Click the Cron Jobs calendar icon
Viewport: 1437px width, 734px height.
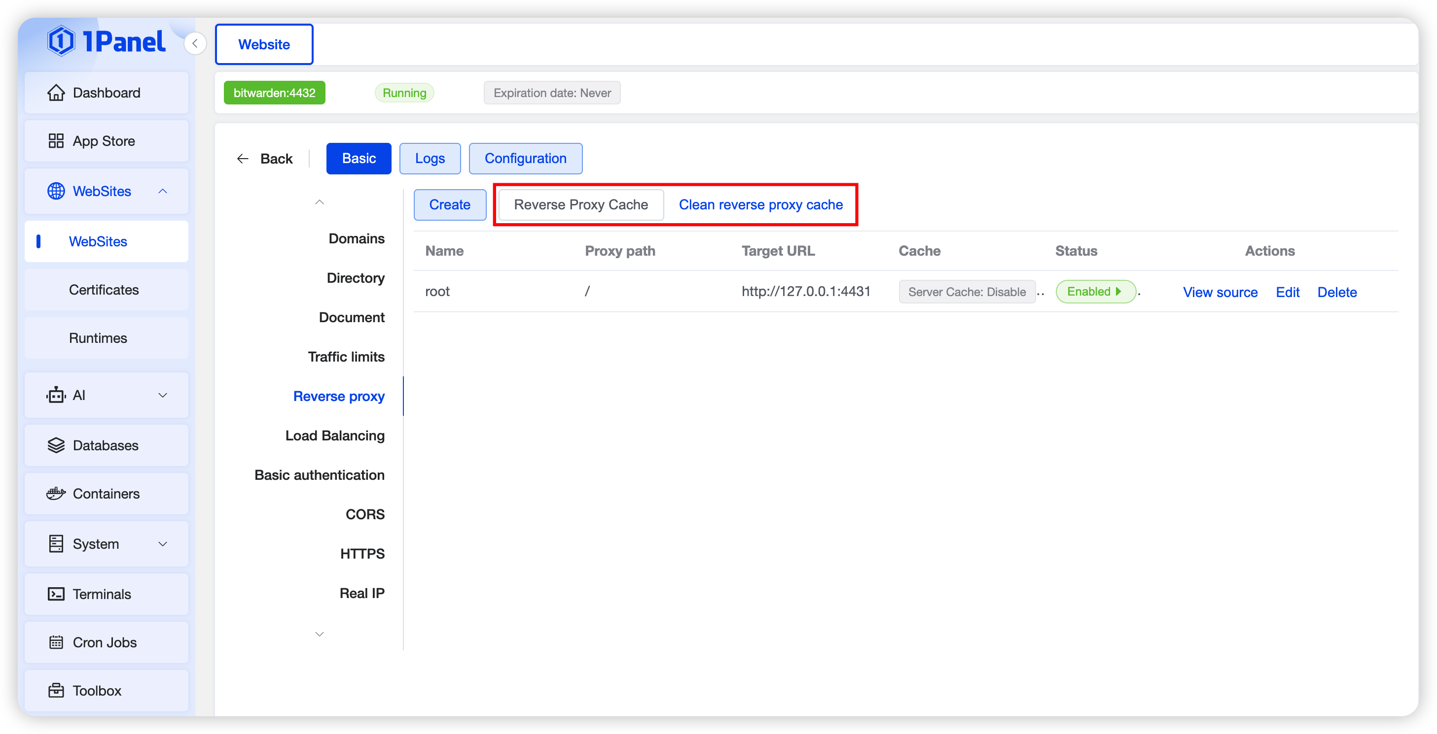56,642
